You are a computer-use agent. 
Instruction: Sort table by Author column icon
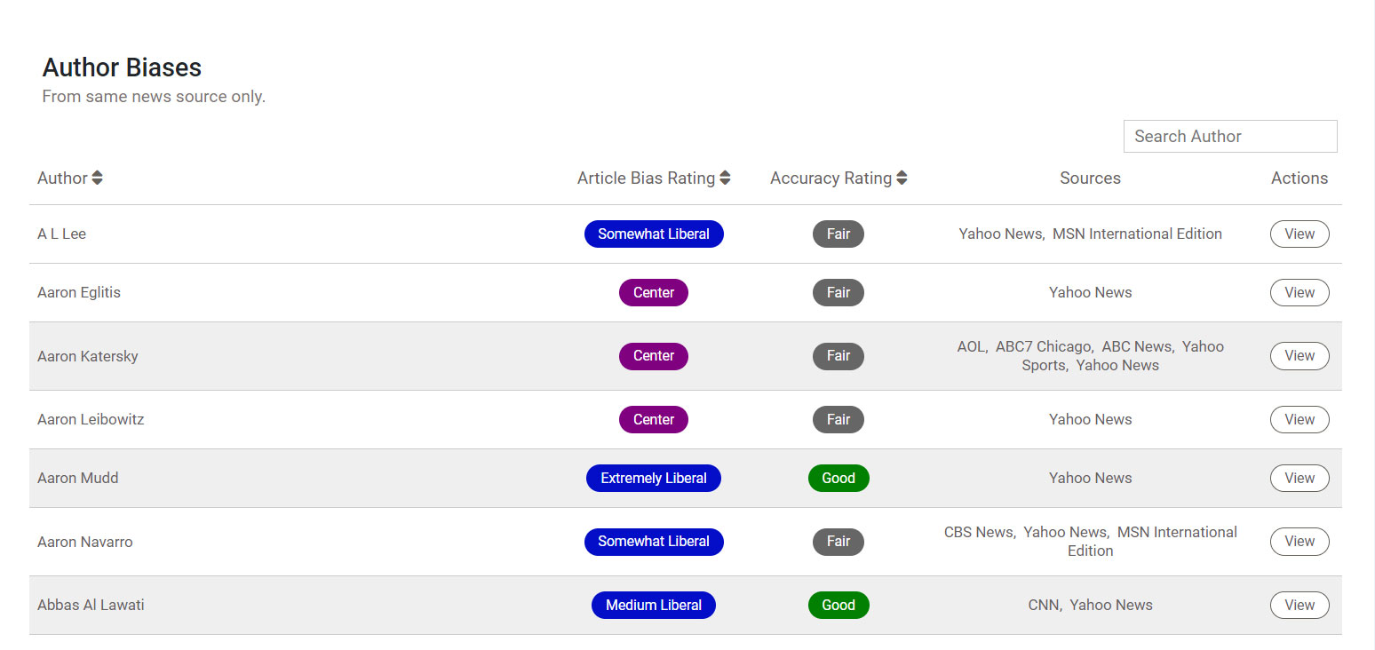coord(97,178)
